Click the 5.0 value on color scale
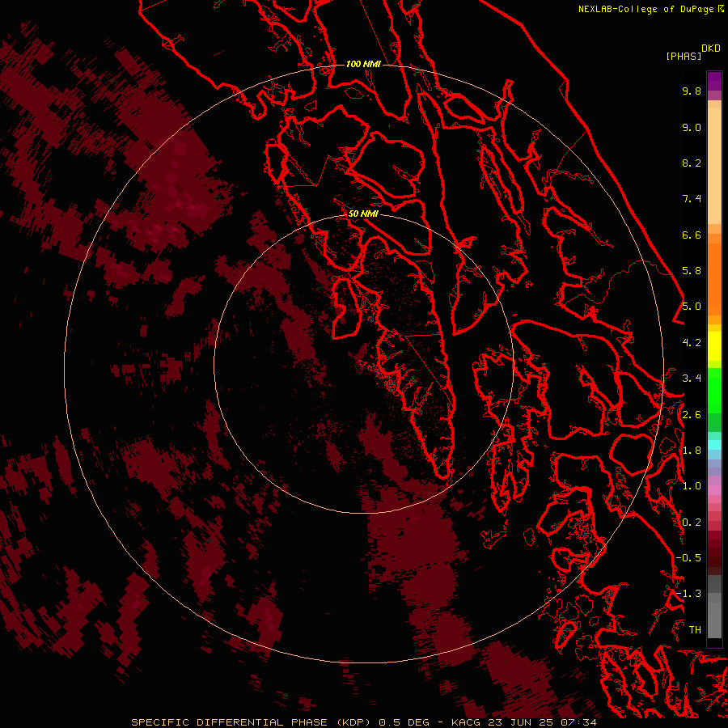 [x=692, y=307]
